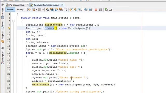The image size is (166, 93).
Task: Click line number 26 in gutter
Action: pyautogui.click(x=9, y=91)
